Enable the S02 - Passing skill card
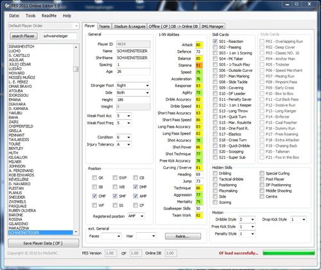 click(x=215, y=47)
